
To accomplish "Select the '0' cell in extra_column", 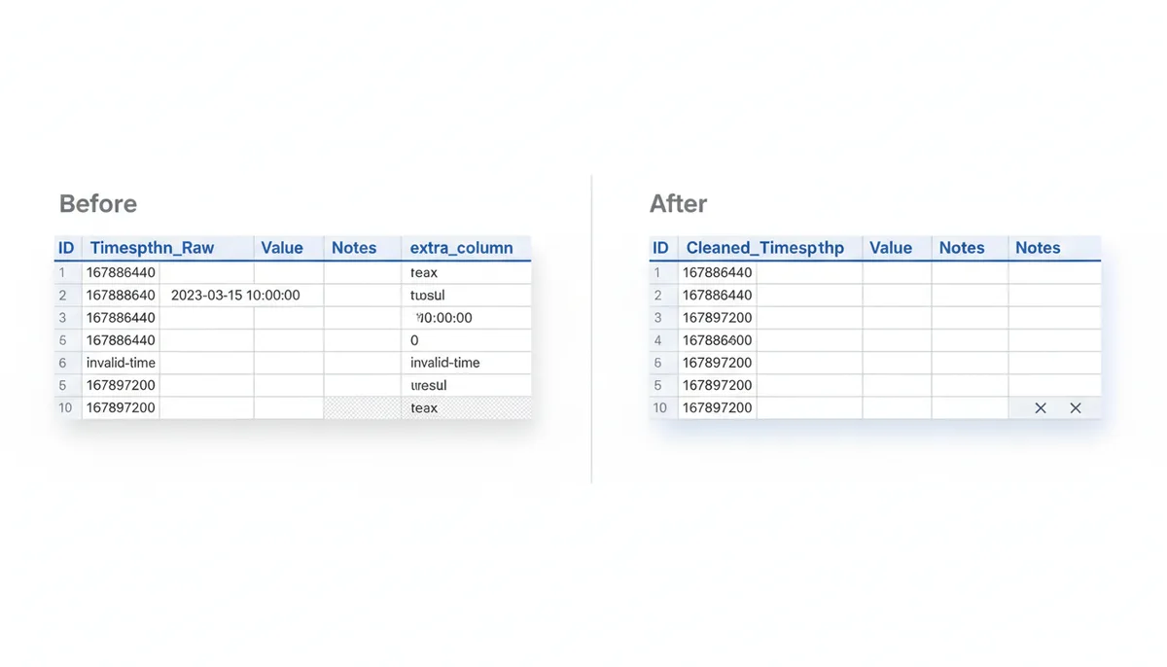I will coord(414,340).
